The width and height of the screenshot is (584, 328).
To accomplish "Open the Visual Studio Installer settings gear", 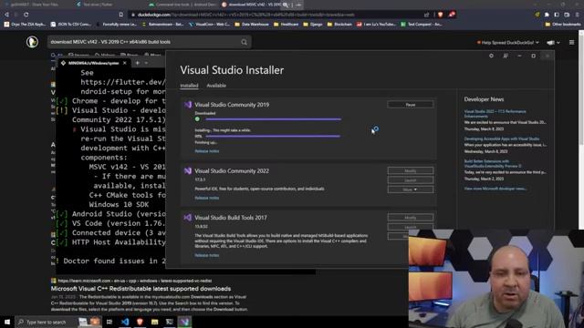I will point(491,56).
